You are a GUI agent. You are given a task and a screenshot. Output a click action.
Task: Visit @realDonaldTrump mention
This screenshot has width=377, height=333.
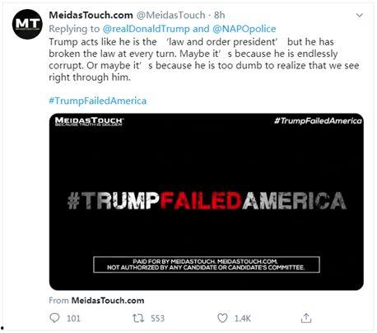[x=146, y=29]
